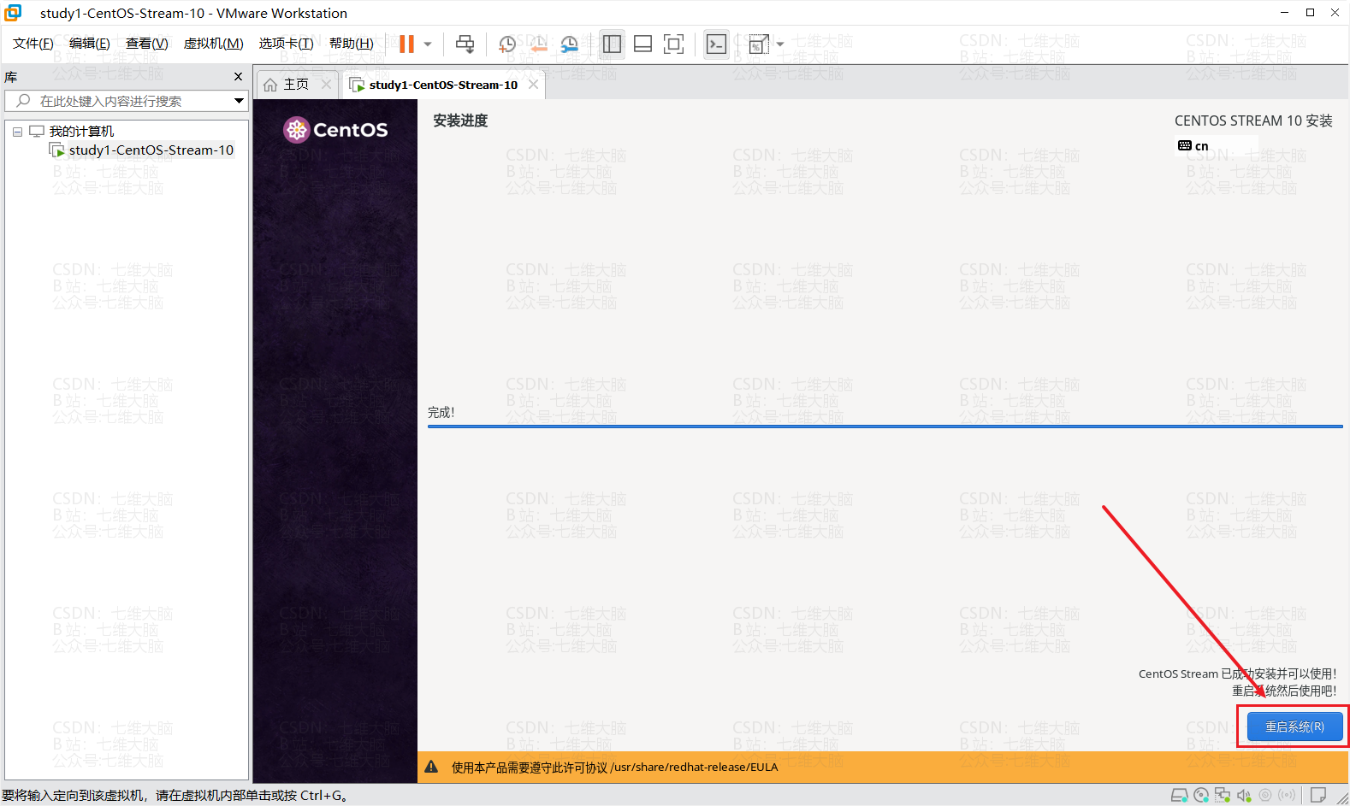Select 我的计算机 in the library tree
Viewport: 1350px width, 806px height.
[x=81, y=131]
